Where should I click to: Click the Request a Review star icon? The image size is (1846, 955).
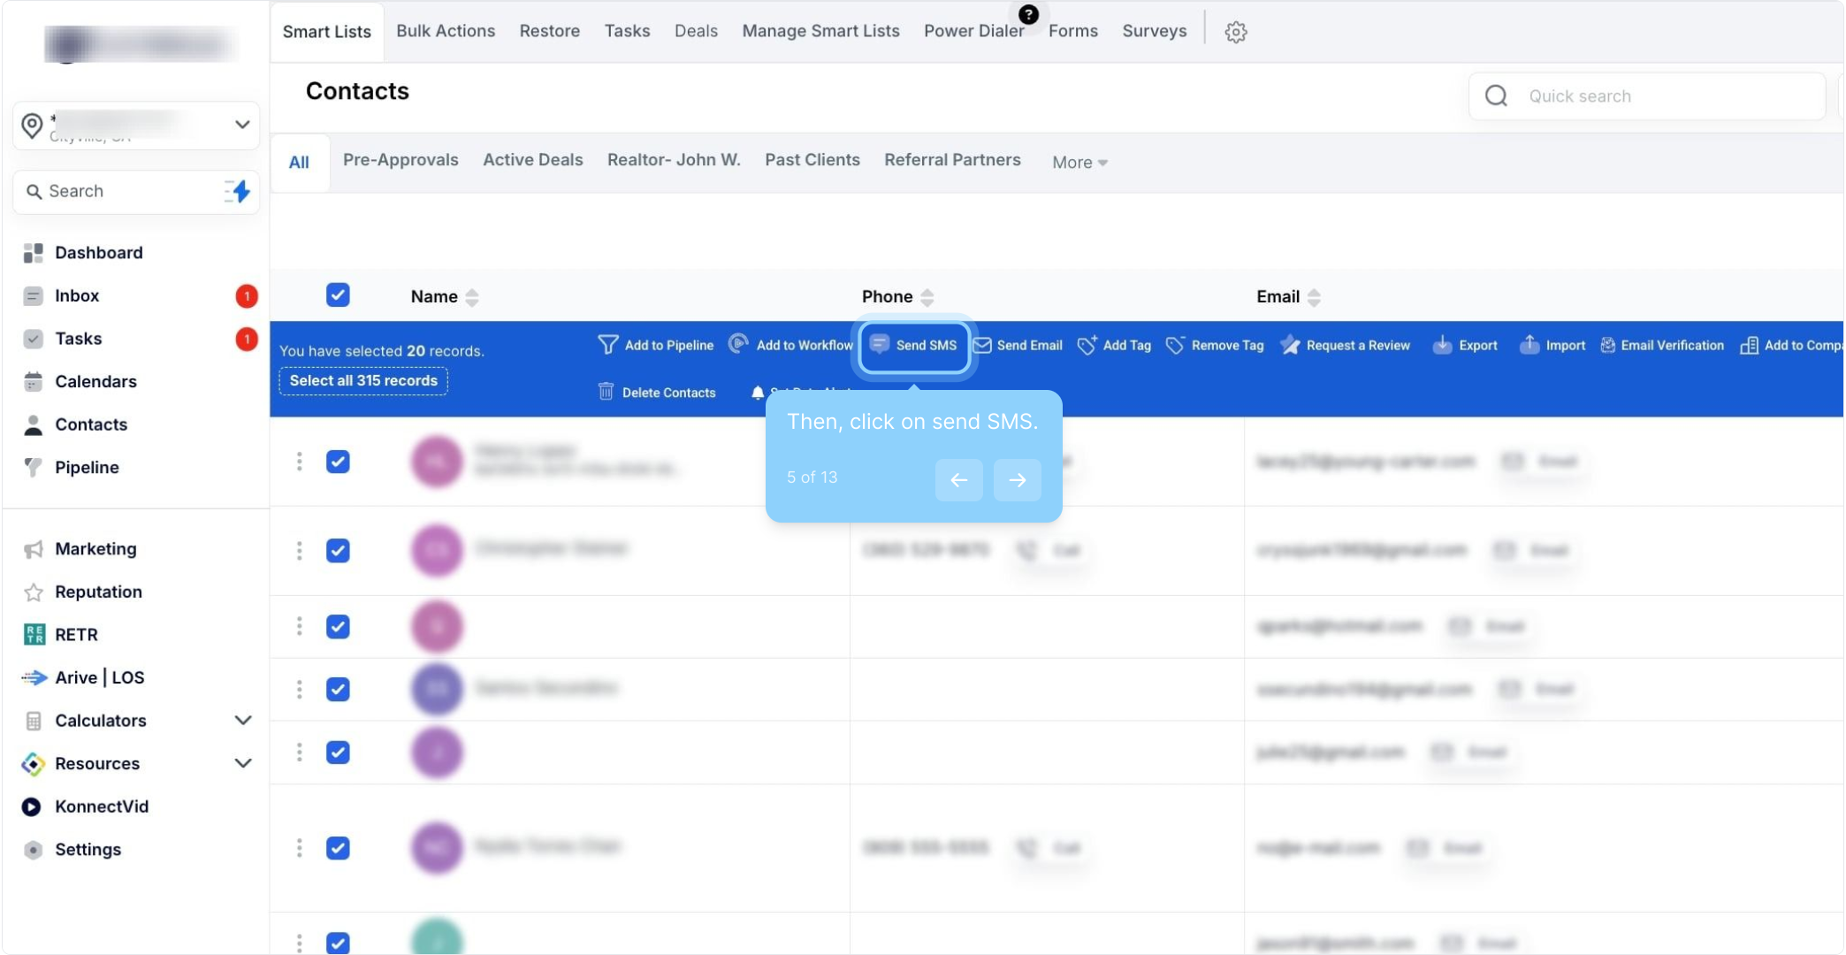pyautogui.click(x=1290, y=344)
